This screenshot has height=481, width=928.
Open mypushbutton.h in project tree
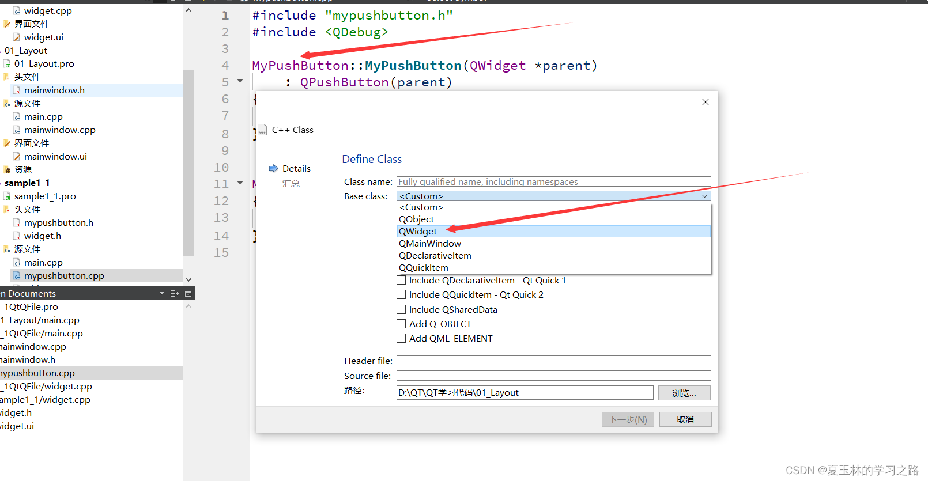click(59, 223)
